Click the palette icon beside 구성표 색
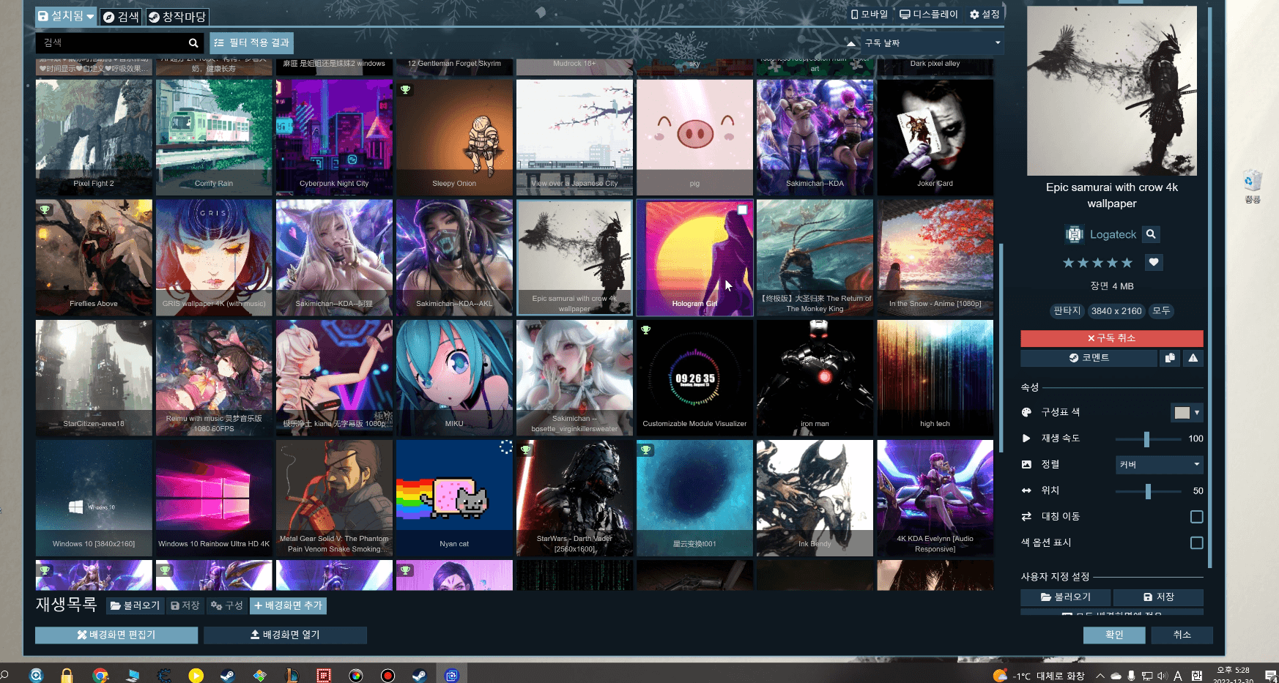Viewport: 1279px width, 683px height. tap(1026, 412)
